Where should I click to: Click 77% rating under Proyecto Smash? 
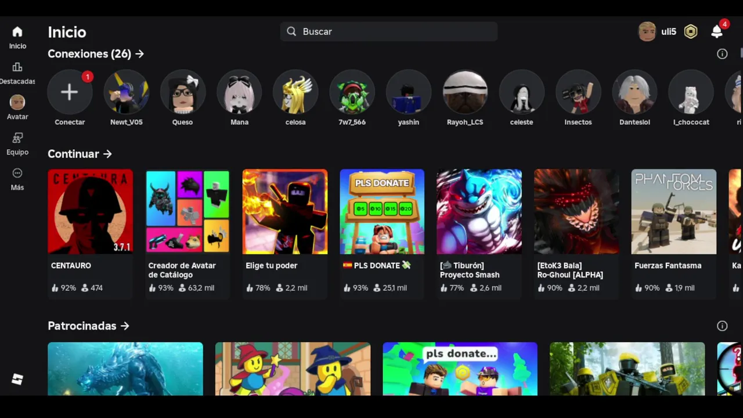(452, 288)
